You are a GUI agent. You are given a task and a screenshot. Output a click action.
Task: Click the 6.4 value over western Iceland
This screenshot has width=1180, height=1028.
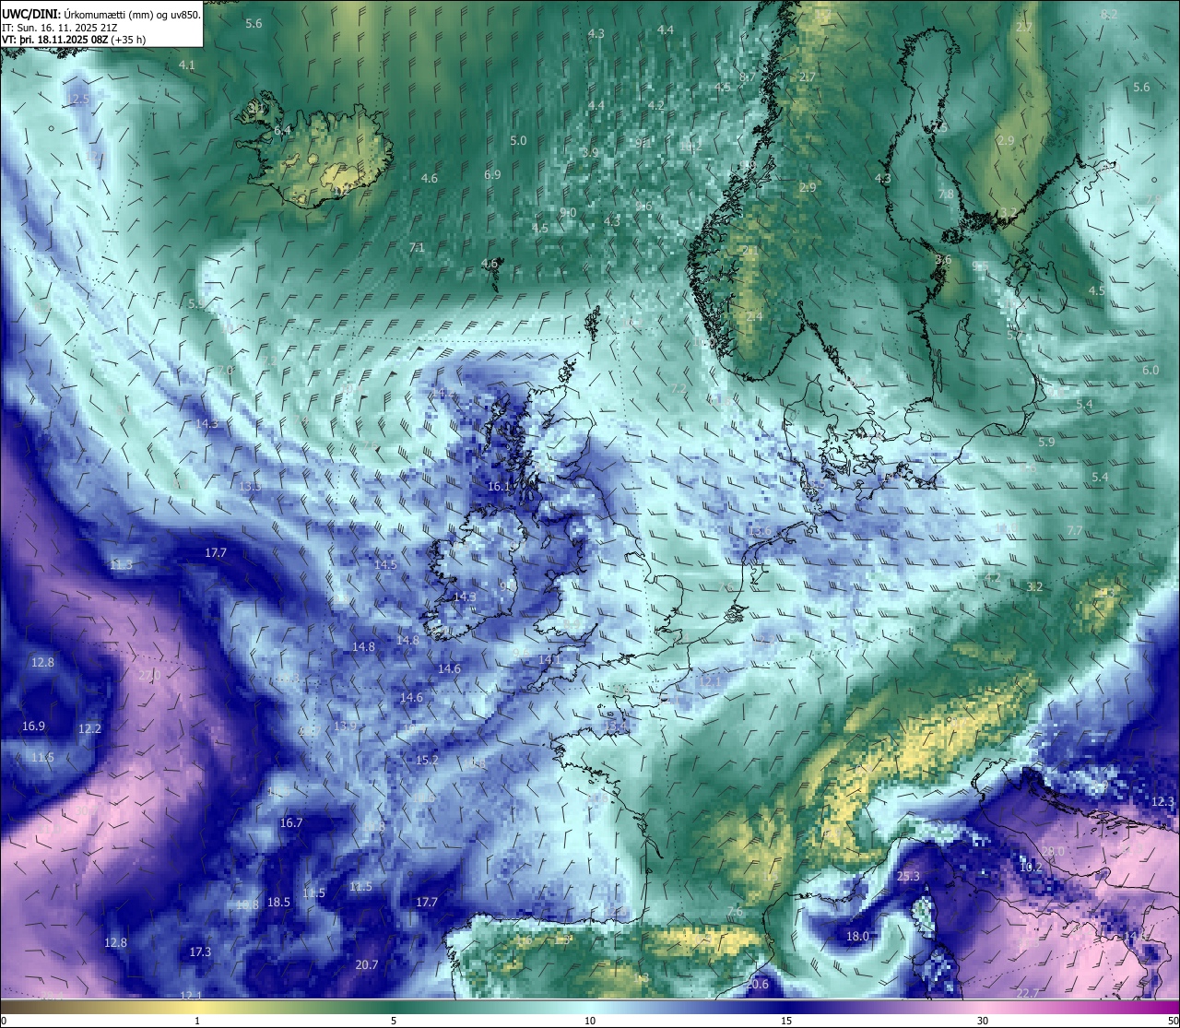point(282,131)
